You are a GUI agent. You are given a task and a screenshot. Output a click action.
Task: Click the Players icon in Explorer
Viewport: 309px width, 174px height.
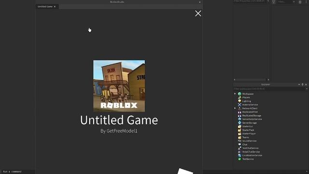(239, 98)
